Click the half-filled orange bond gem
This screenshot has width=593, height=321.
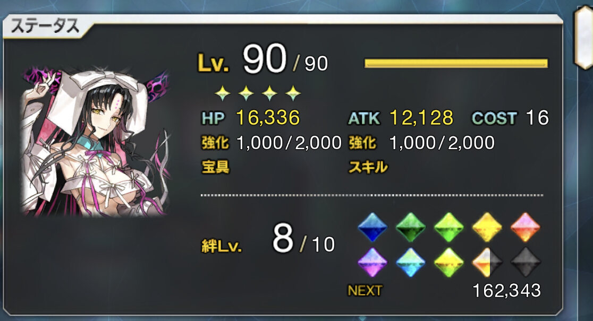pyautogui.click(x=487, y=262)
